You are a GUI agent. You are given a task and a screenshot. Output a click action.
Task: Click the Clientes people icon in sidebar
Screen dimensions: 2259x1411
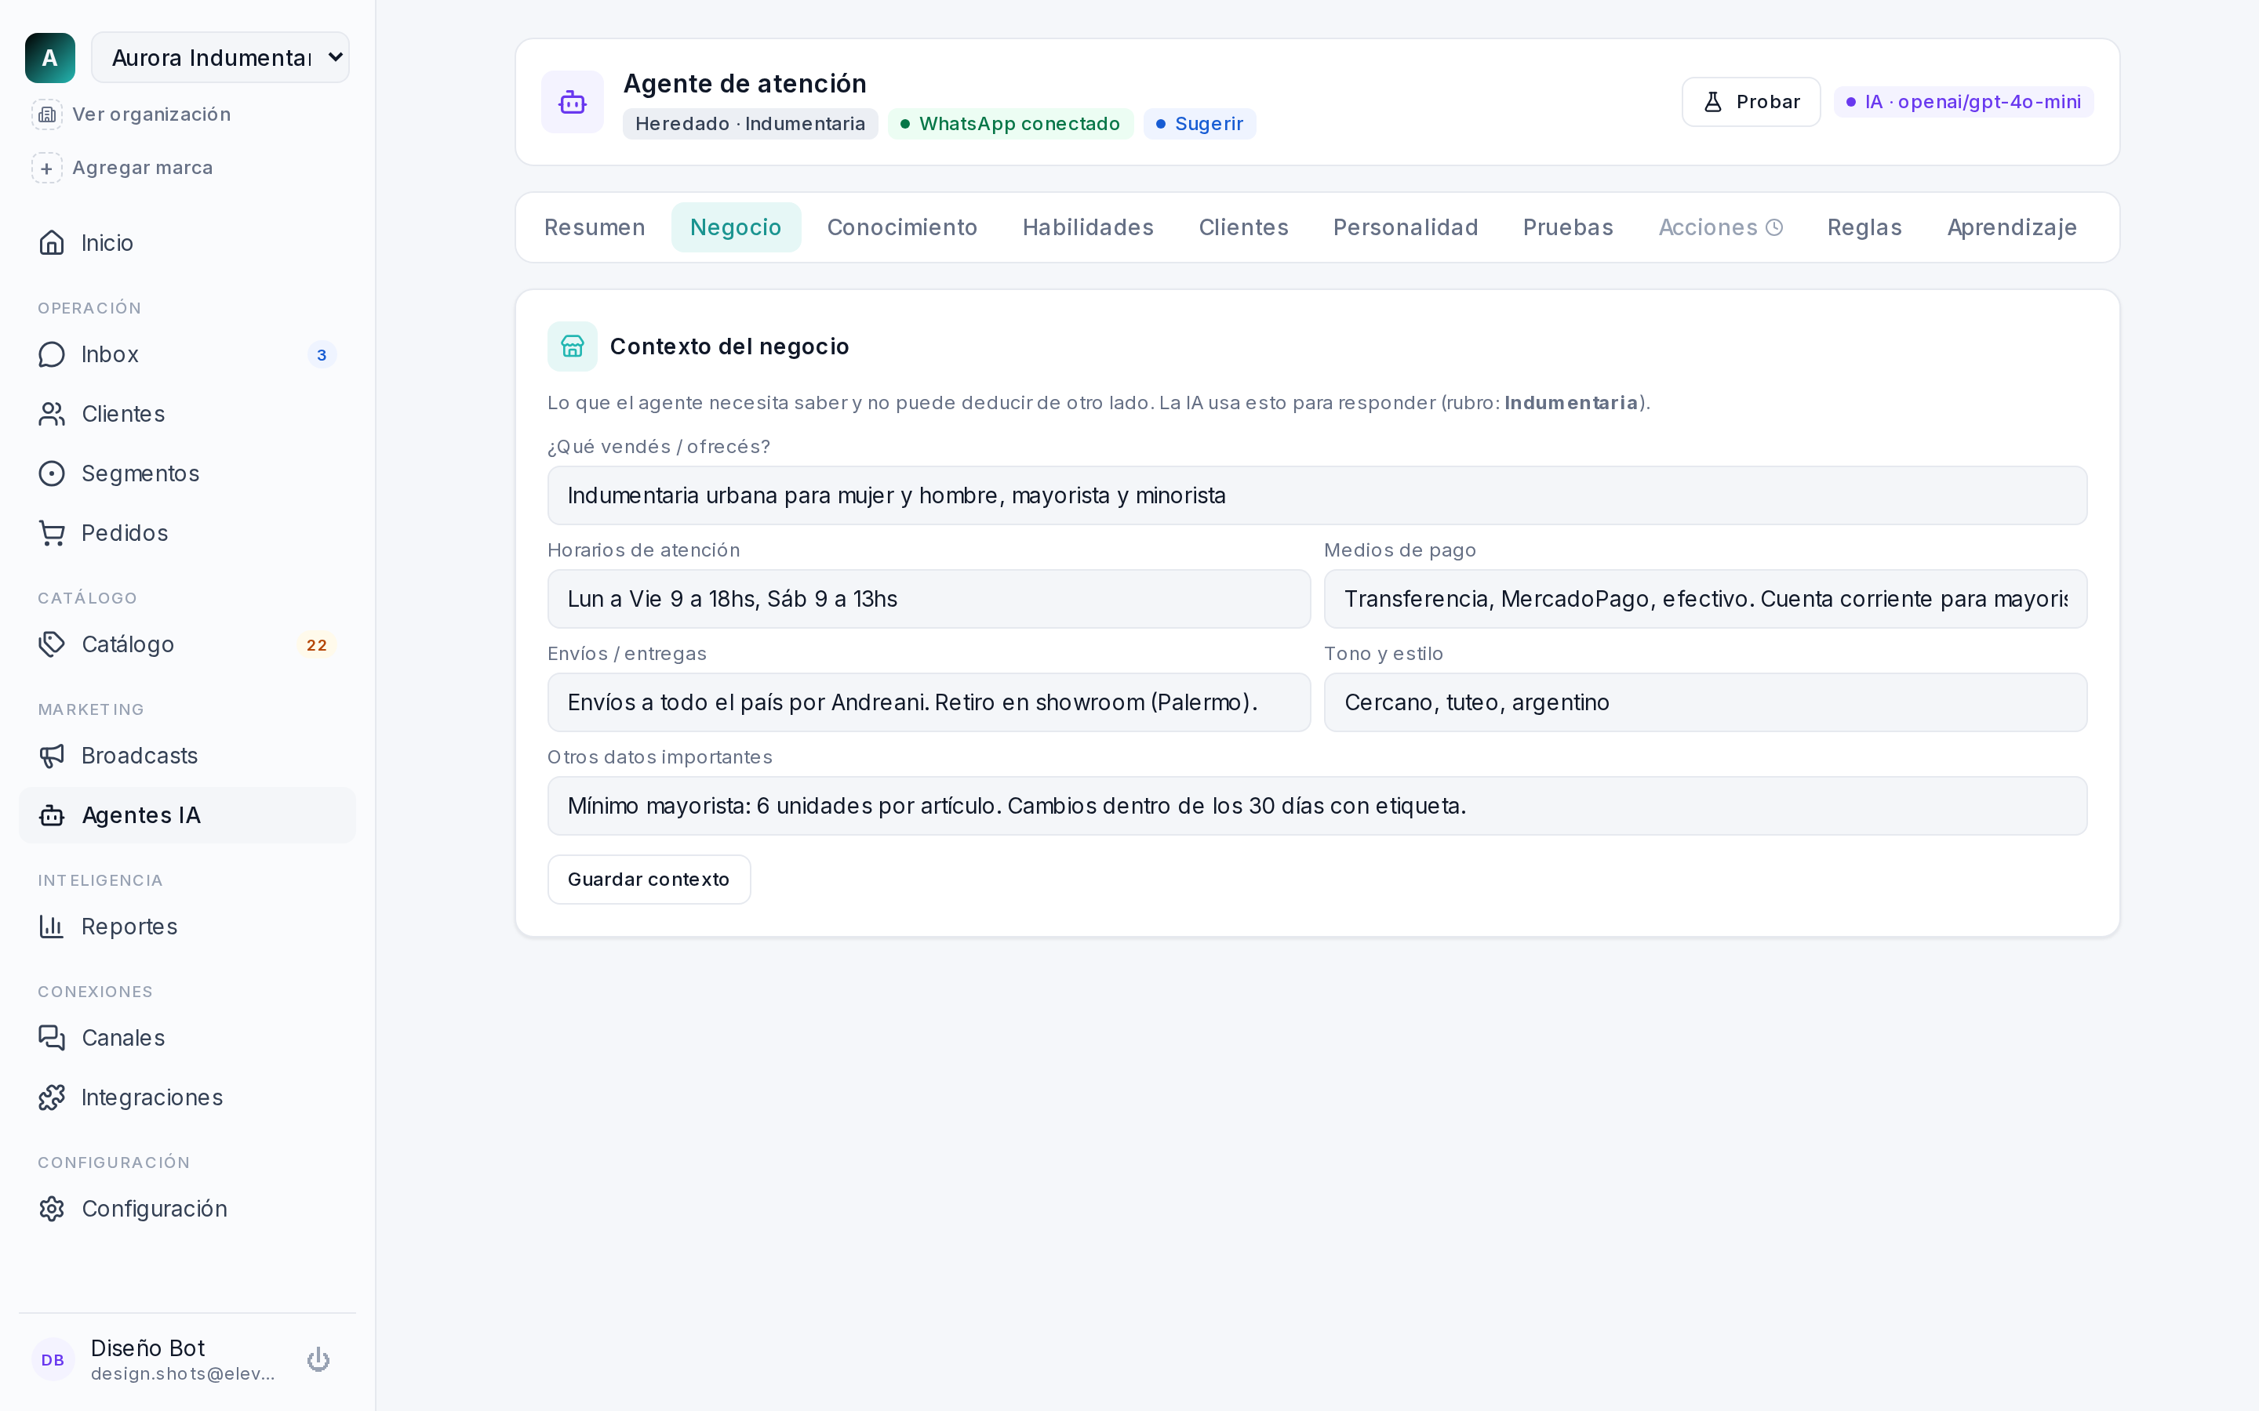(x=53, y=415)
